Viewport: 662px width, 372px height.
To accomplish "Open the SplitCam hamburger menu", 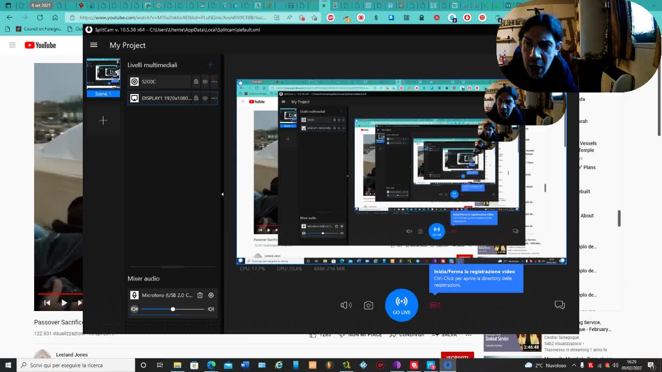I will click(x=94, y=45).
